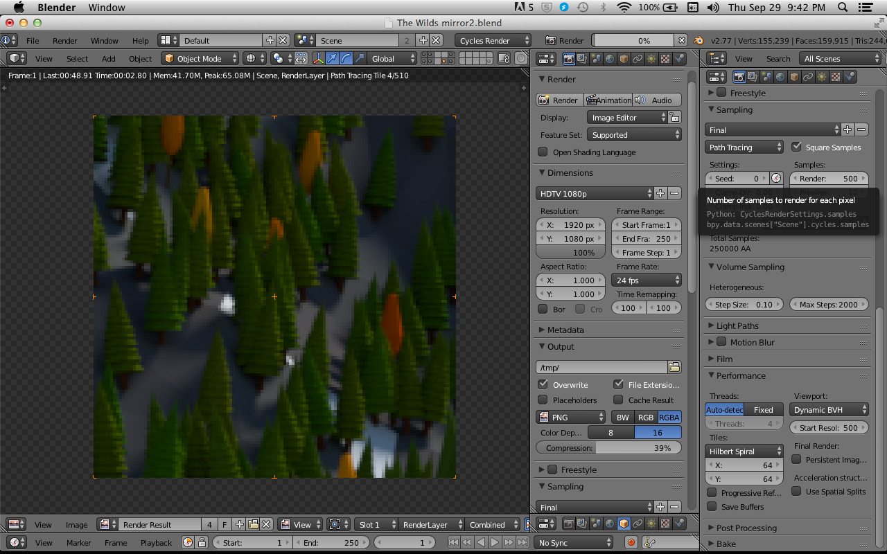The image size is (887, 554).
Task: Add render preset plus button in Dimensions
Action: click(660, 194)
